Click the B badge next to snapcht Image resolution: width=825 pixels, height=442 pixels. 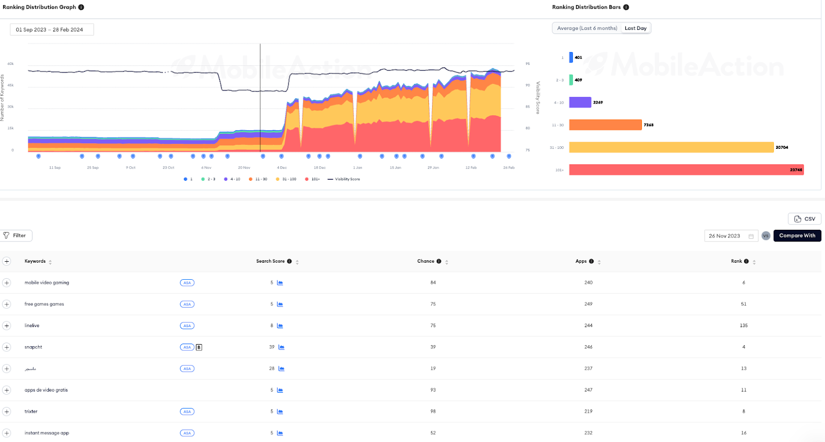pyautogui.click(x=199, y=347)
